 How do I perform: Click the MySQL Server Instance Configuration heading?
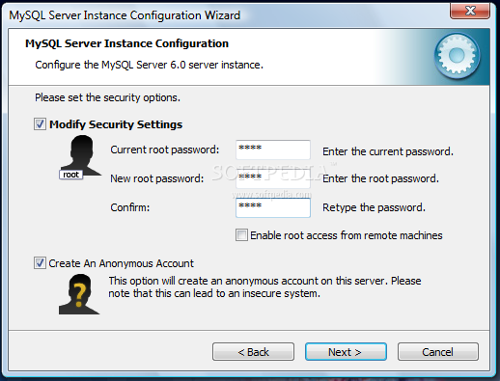pos(126,43)
